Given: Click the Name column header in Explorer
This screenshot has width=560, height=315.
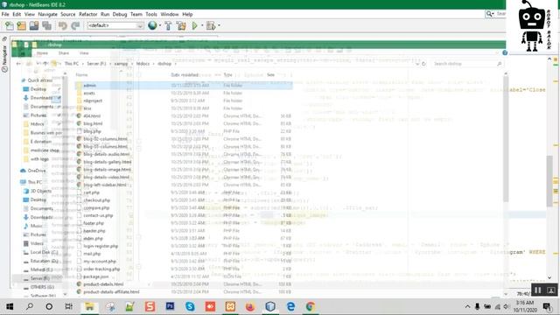Looking at the screenshot, I should [81, 75].
